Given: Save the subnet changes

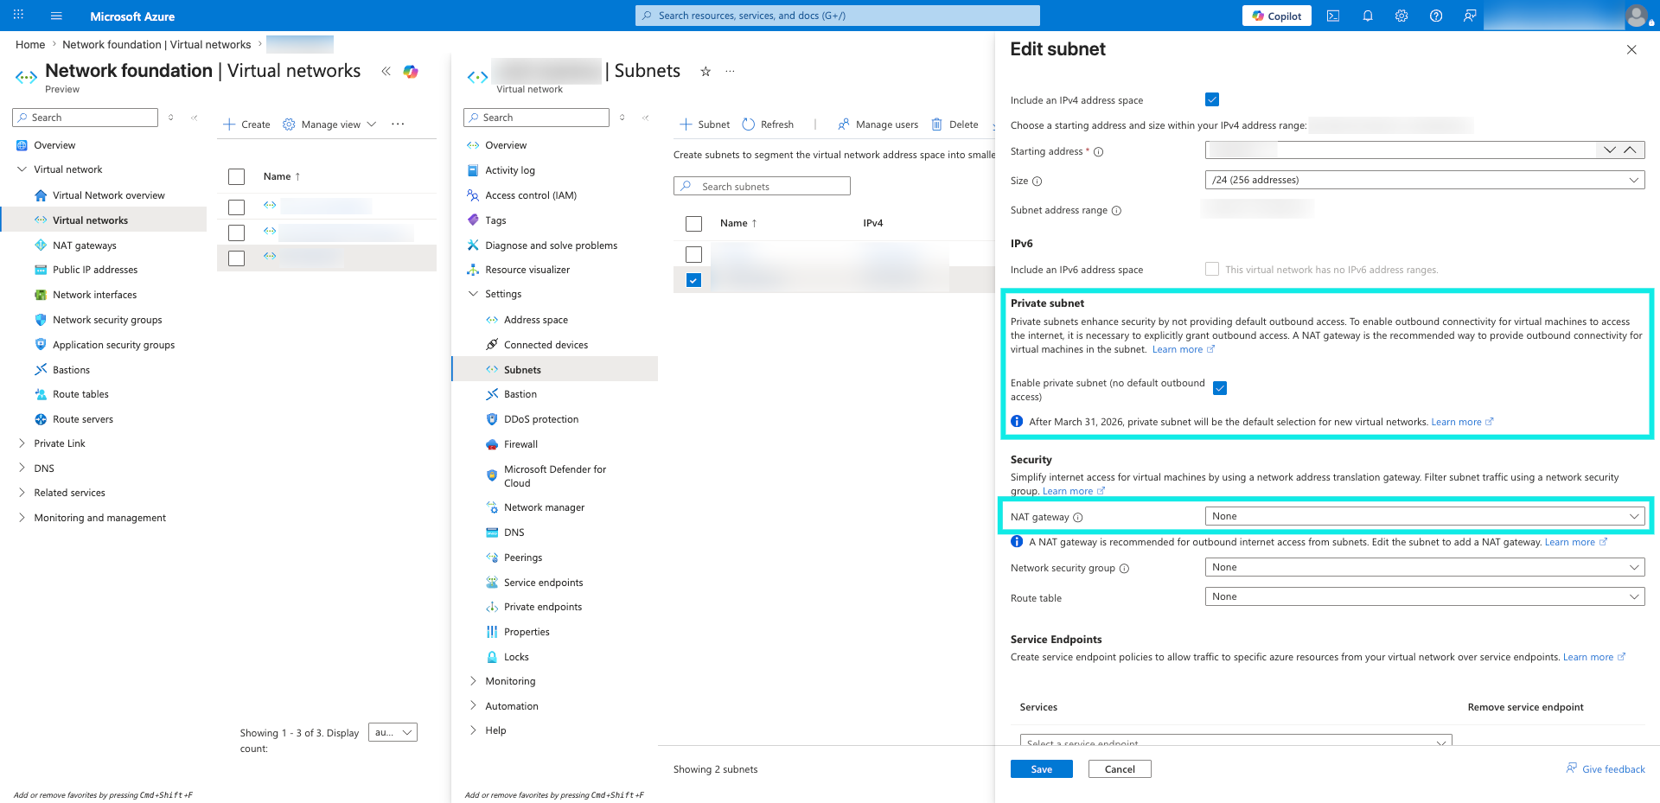Looking at the screenshot, I should (x=1042, y=769).
